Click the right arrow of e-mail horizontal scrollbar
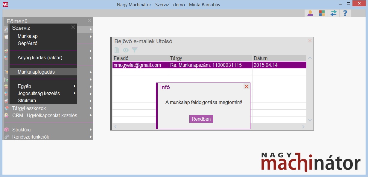Viewport: 368px width, 177px height. click(x=303, y=127)
